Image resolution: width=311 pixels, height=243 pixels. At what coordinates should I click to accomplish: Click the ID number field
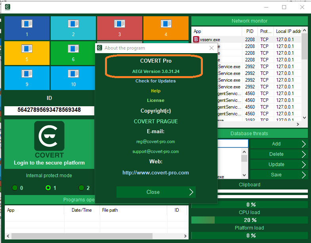[49, 110]
